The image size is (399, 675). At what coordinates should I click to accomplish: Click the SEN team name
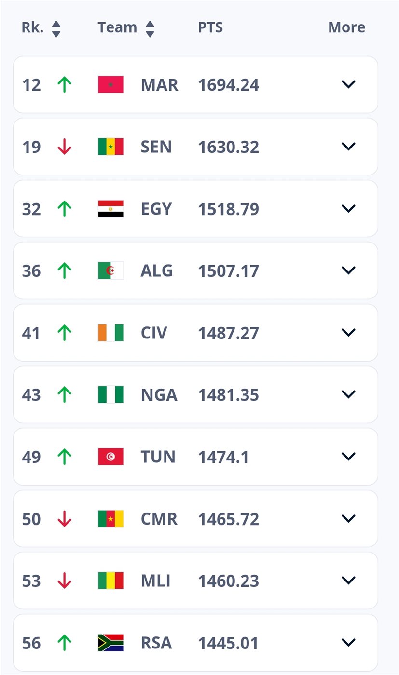tap(156, 147)
